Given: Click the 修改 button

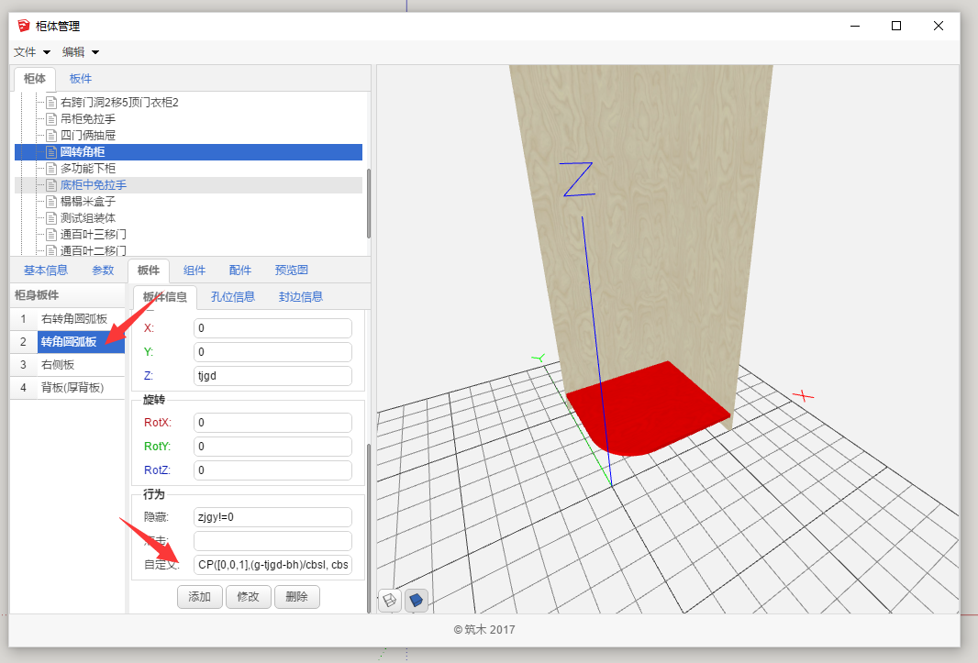Looking at the screenshot, I should (x=249, y=597).
